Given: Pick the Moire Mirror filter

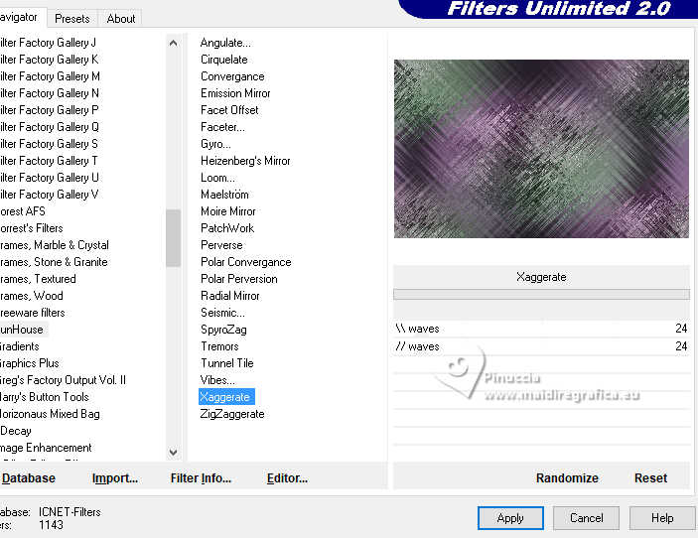Looking at the screenshot, I should (228, 211).
